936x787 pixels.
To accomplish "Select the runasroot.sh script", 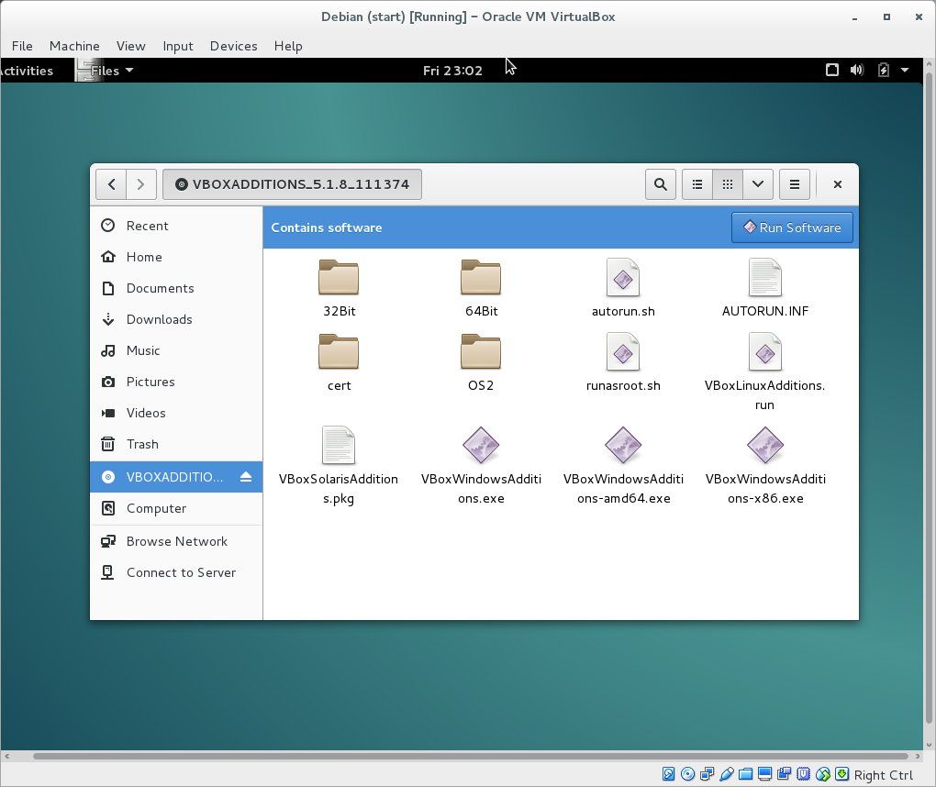I will [623, 362].
